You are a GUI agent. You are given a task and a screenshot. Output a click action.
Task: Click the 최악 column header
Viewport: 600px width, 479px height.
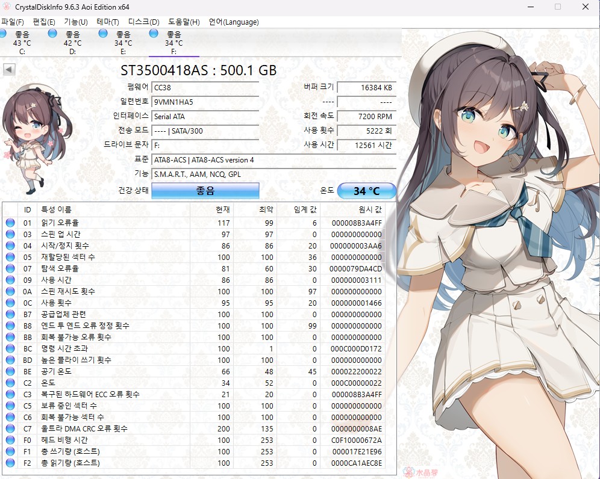(x=255, y=209)
